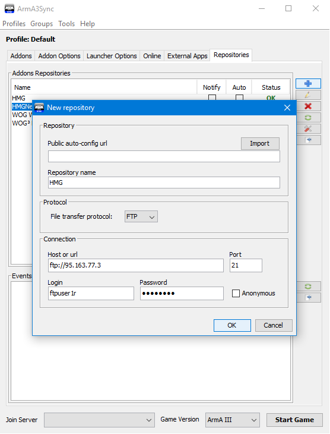Open the File transfer protocol dropdown

(141, 216)
